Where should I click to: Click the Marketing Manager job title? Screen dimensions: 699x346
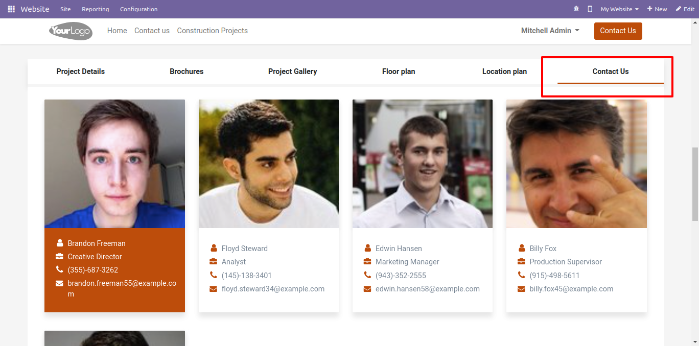click(x=407, y=262)
